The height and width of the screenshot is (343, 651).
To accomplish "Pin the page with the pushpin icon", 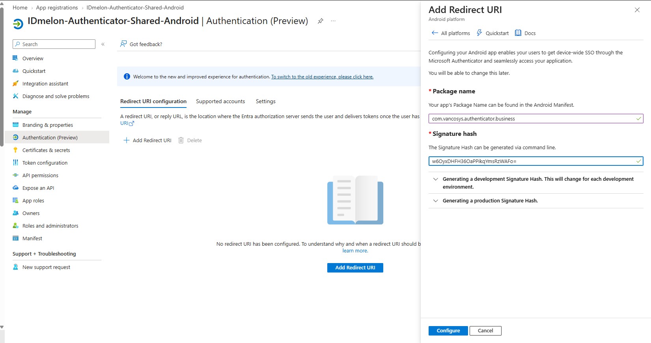I will pyautogui.click(x=321, y=21).
